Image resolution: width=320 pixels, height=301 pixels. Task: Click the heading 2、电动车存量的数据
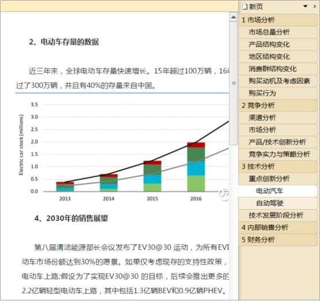pyautogui.click(x=64, y=42)
